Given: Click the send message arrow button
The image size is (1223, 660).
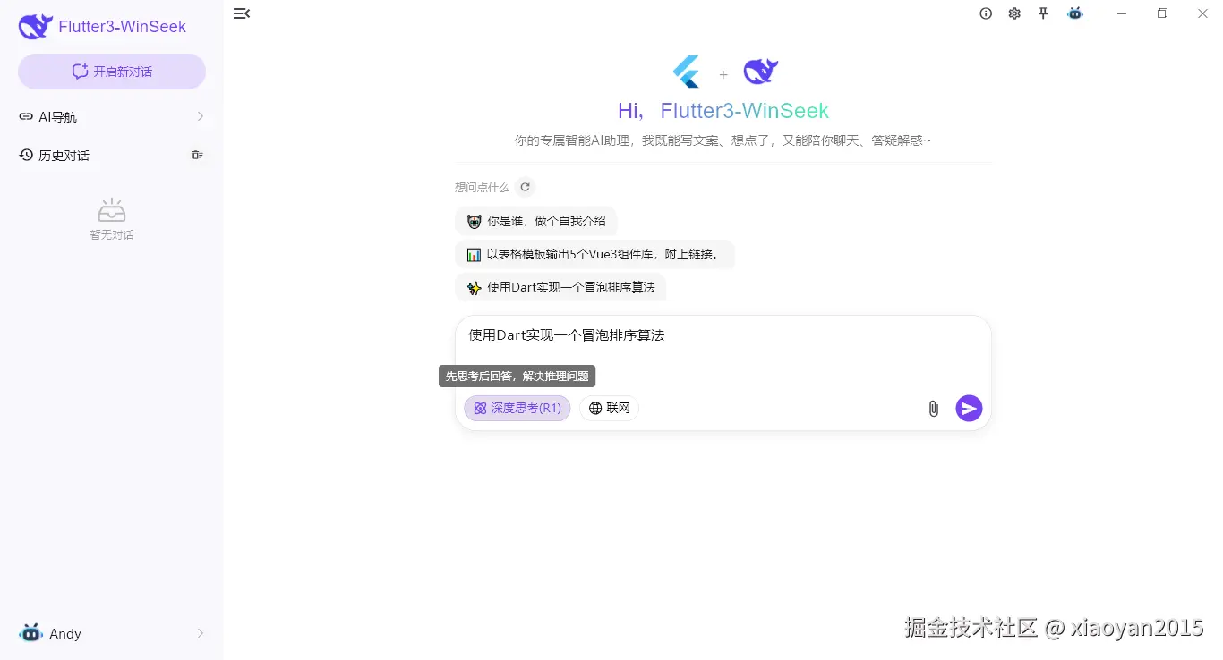Looking at the screenshot, I should click(969, 409).
